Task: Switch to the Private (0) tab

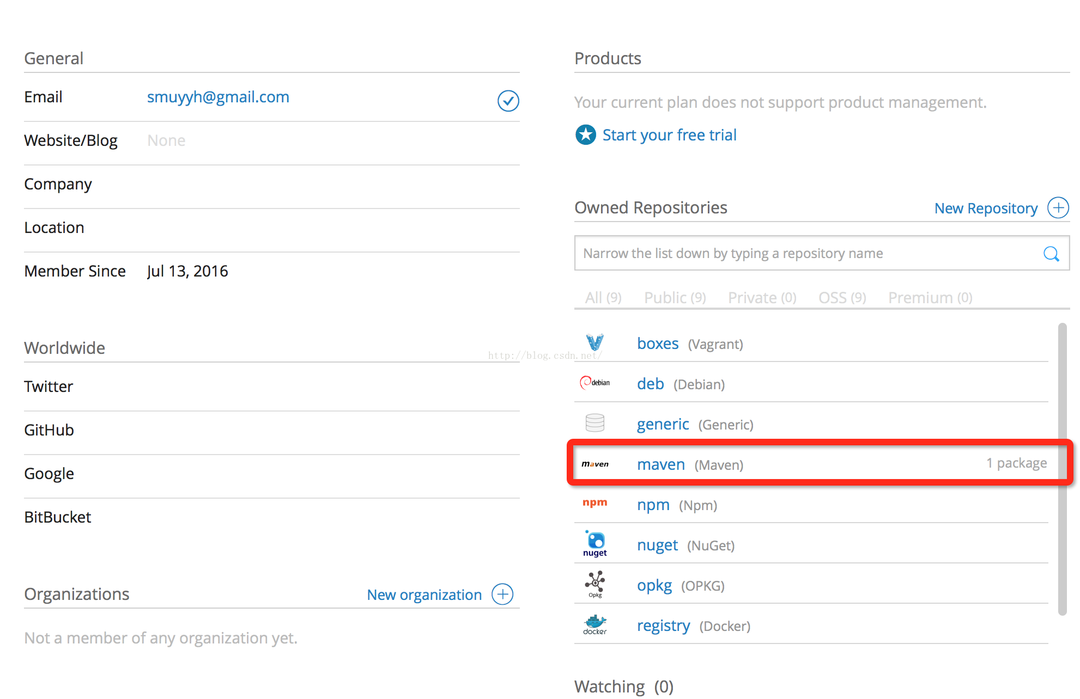Action: [762, 298]
